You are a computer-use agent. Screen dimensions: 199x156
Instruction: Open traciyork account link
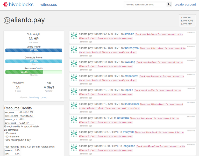coord(128,132)
